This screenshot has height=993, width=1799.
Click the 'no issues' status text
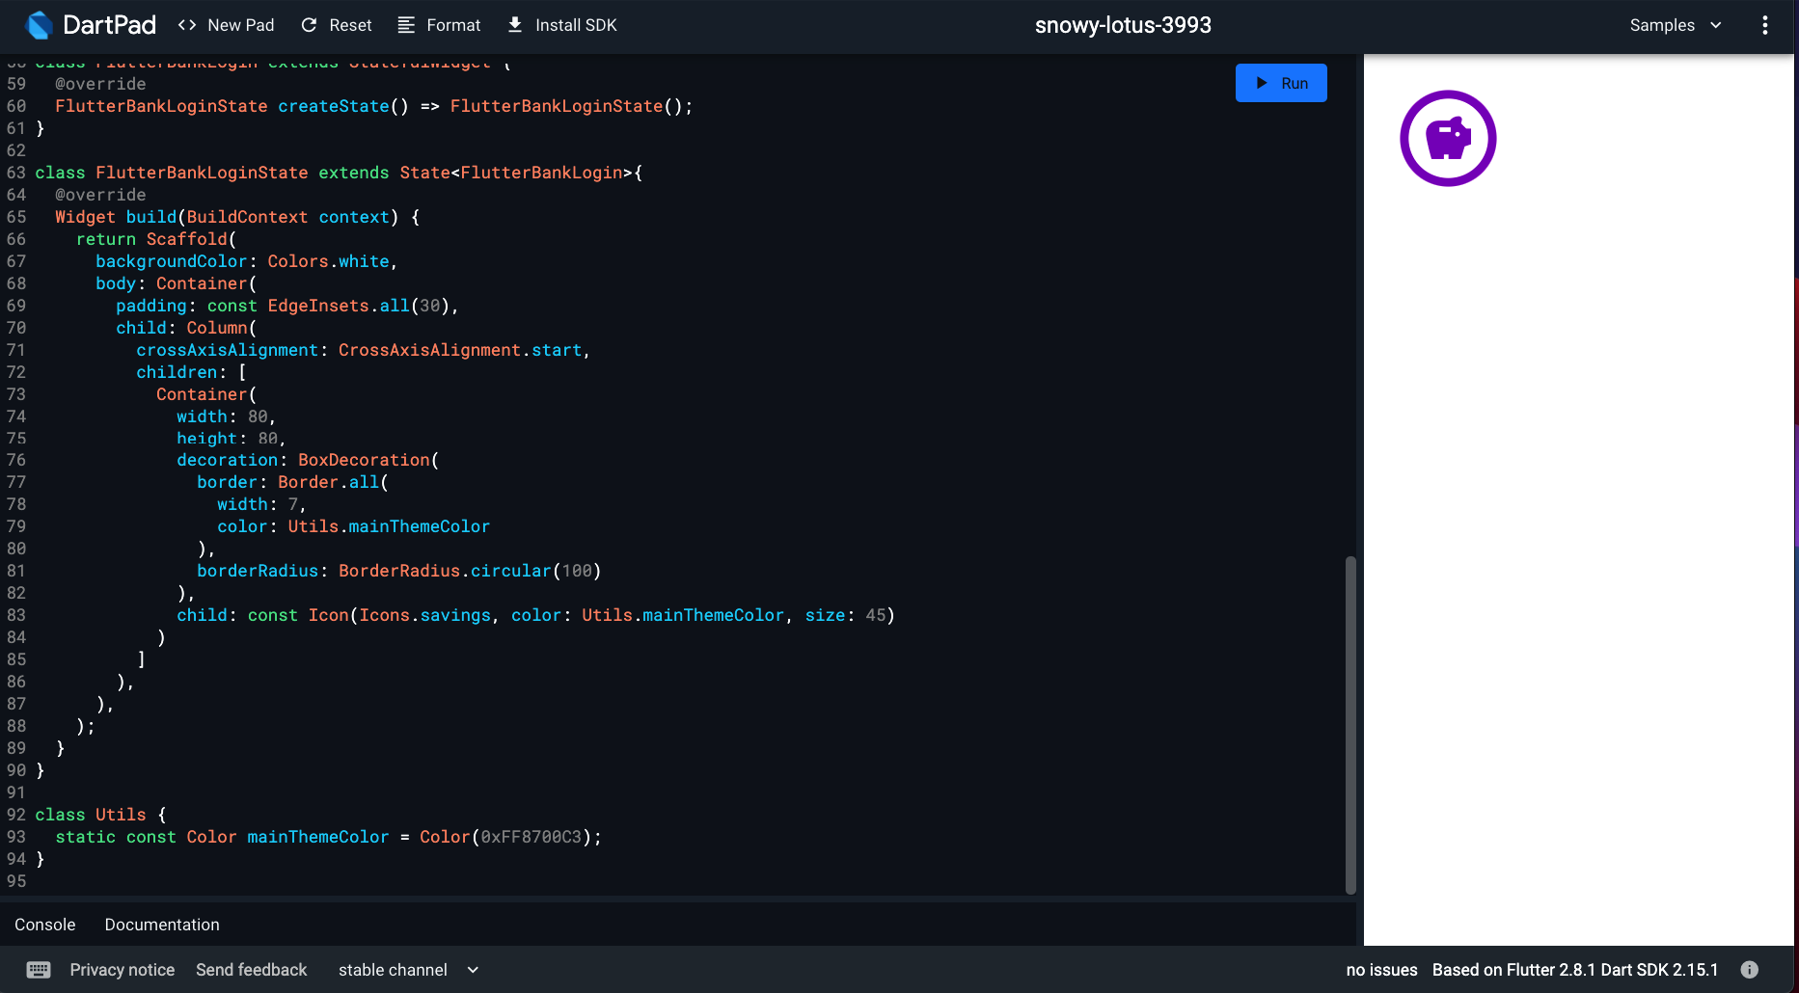pos(1381,970)
